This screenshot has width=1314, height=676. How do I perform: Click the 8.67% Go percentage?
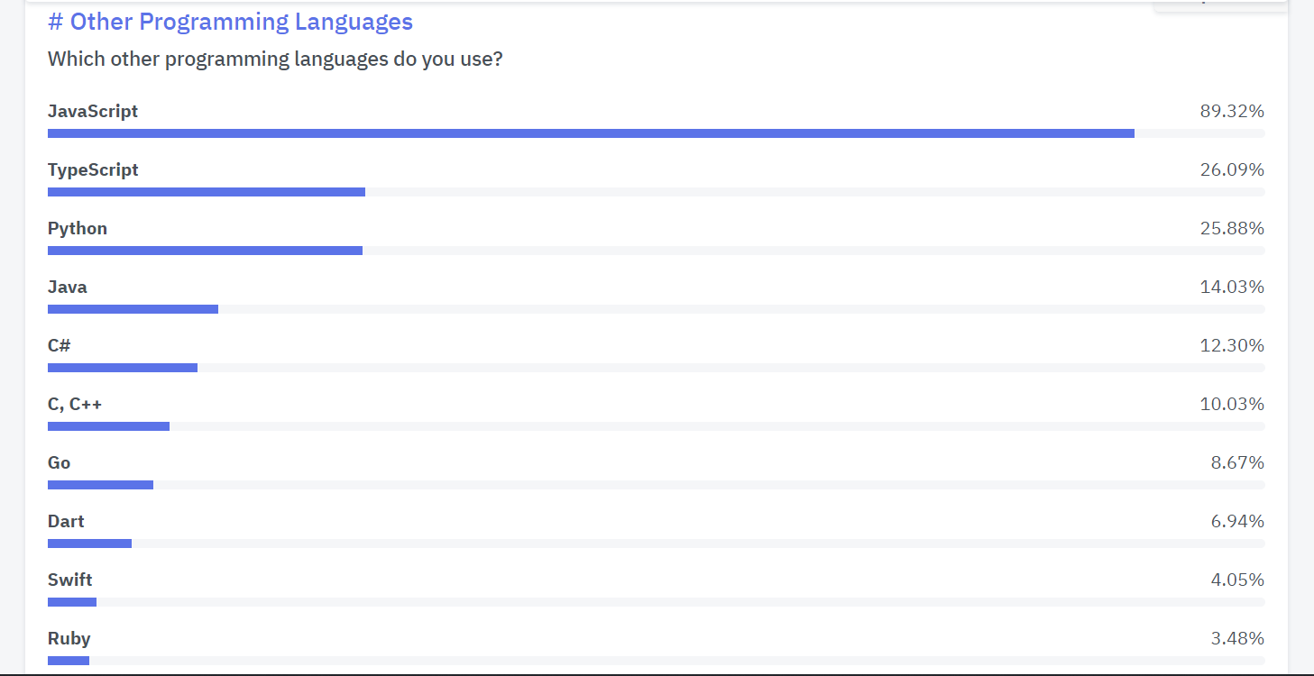(x=1237, y=462)
